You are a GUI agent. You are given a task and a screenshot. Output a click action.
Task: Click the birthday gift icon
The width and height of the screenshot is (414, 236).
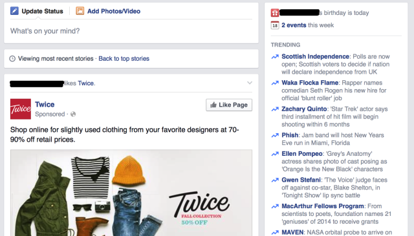point(275,13)
